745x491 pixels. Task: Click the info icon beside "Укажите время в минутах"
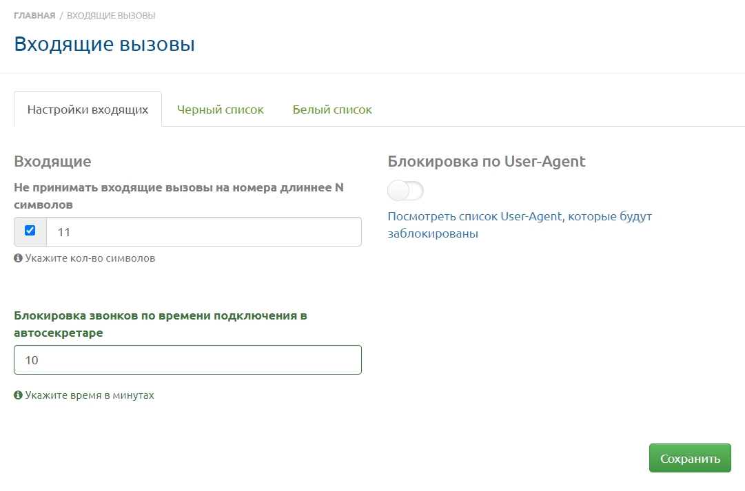click(x=18, y=396)
